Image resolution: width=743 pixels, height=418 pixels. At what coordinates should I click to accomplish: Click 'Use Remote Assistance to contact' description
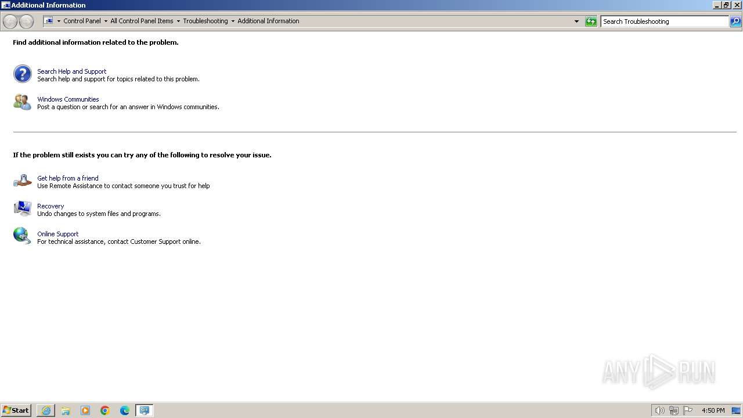point(124,186)
